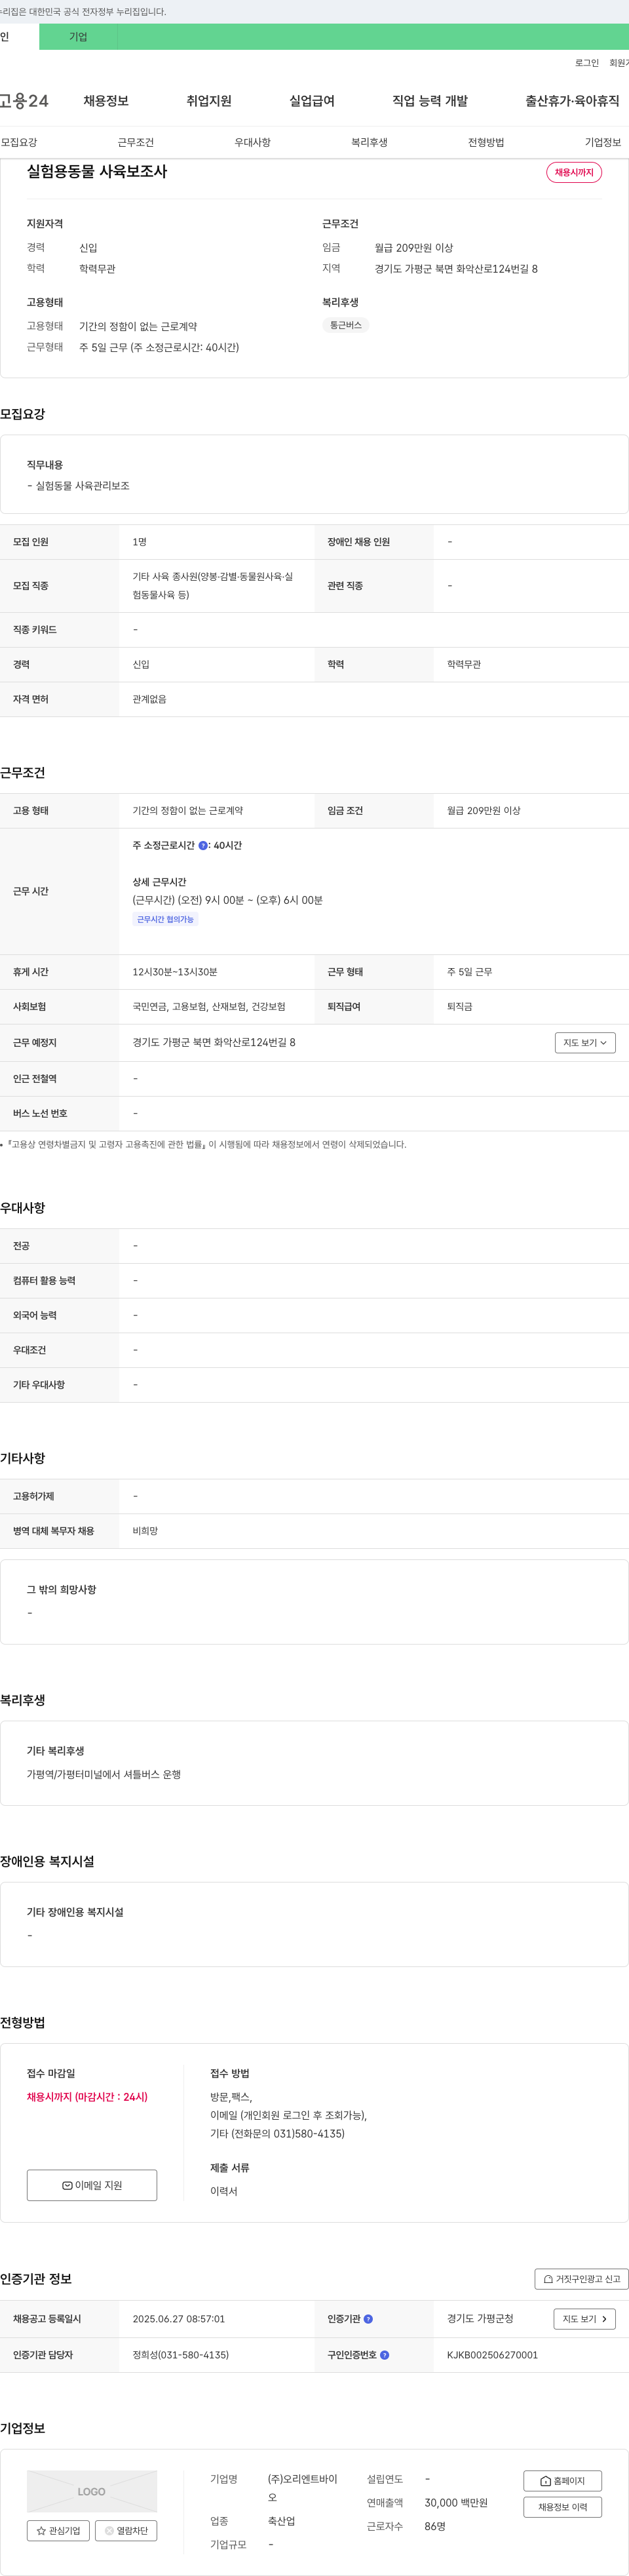629x2576 pixels.
Task: Jump to the 근무조건 section tab
Action: (x=136, y=143)
